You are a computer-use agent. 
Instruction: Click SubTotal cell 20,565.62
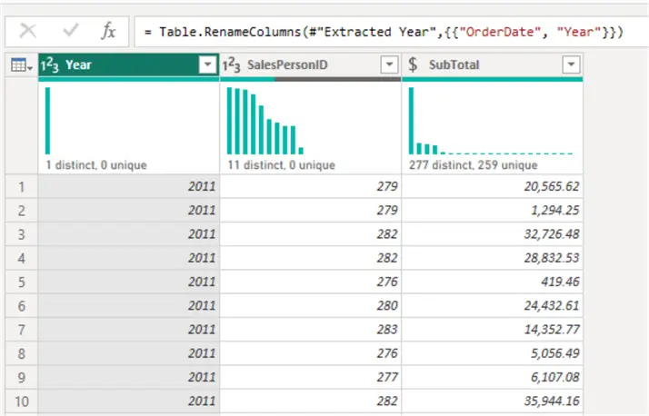(492, 186)
